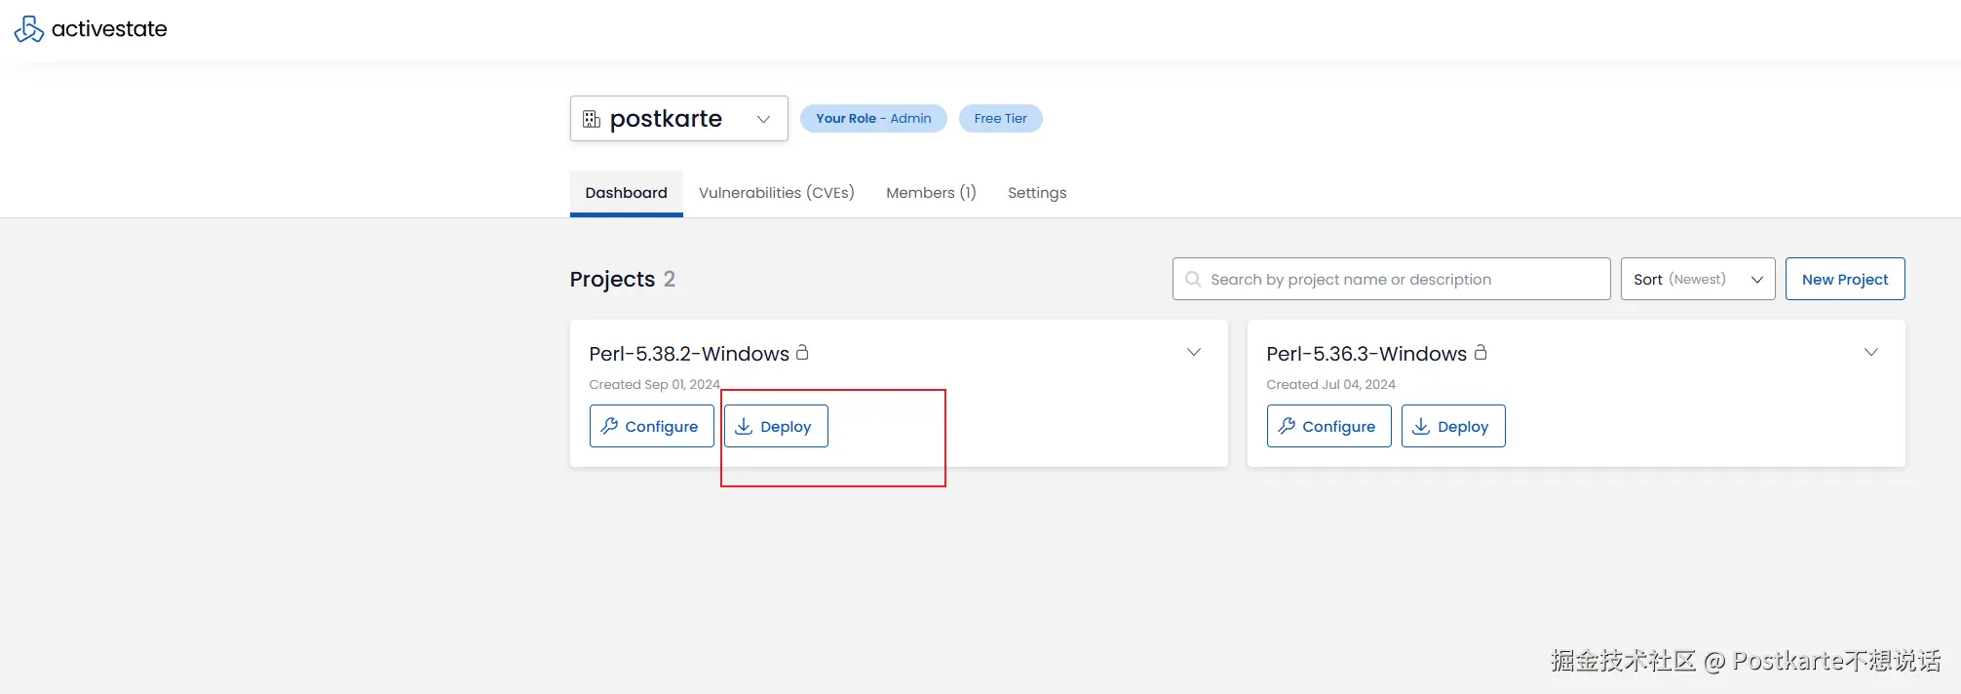Open the Vulnerabilities (CVEs) tab
Image resolution: width=1961 pixels, height=694 pixels.
tap(777, 193)
